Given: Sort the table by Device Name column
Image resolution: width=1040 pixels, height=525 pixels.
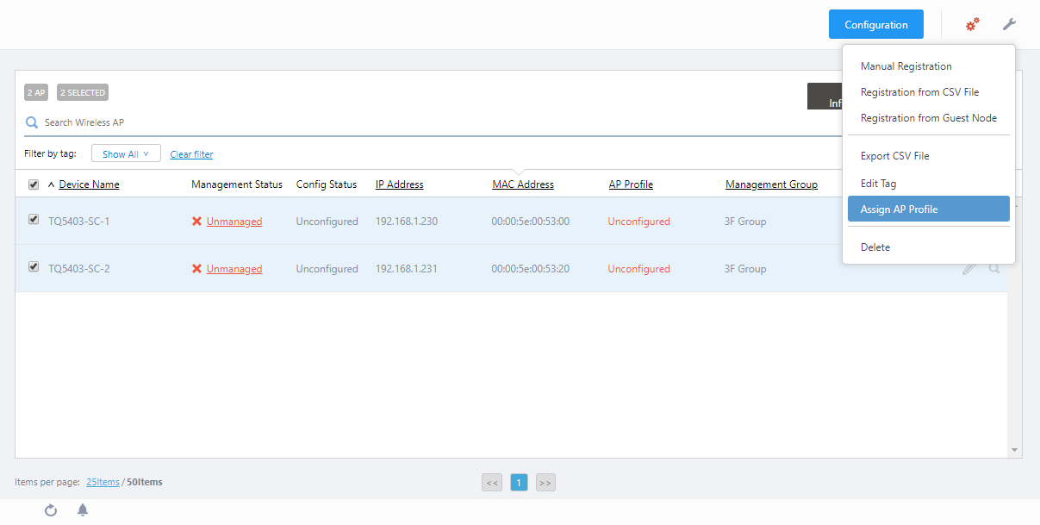Looking at the screenshot, I should 89,184.
